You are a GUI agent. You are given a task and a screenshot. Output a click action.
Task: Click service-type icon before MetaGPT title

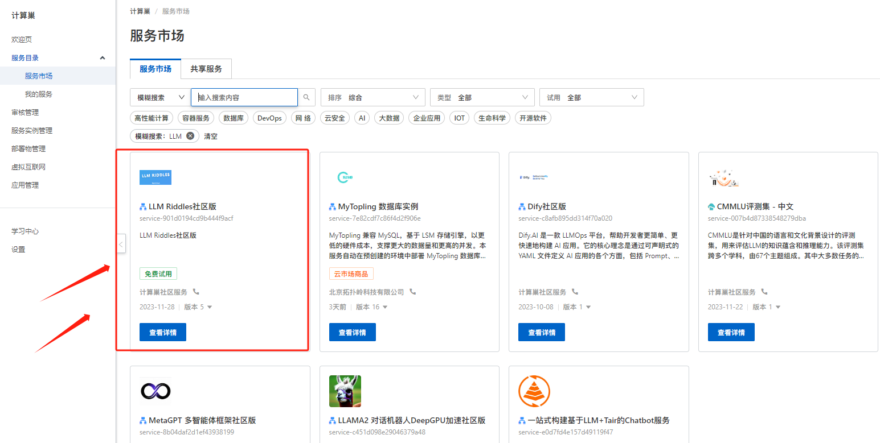[143, 420]
